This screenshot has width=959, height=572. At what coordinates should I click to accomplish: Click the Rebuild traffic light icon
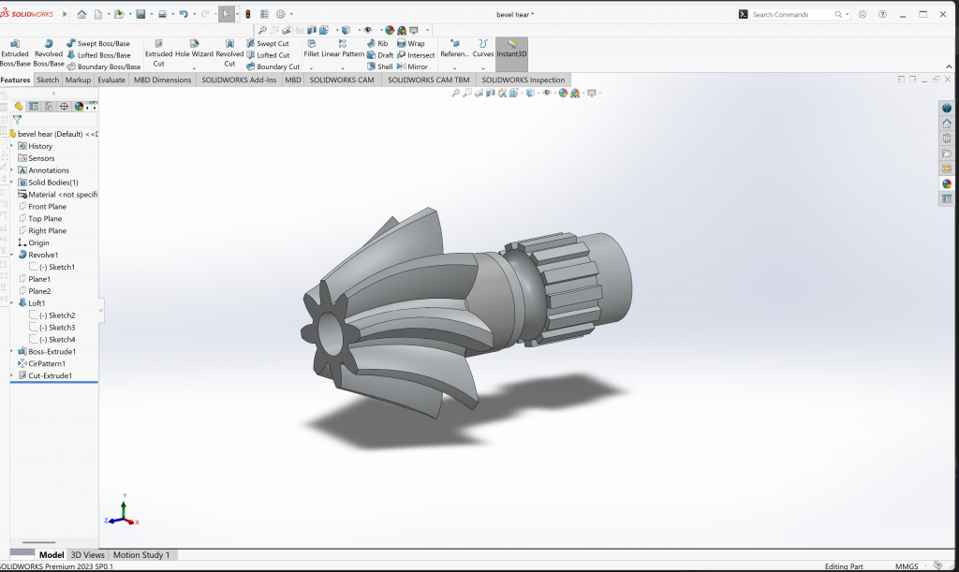pyautogui.click(x=248, y=14)
